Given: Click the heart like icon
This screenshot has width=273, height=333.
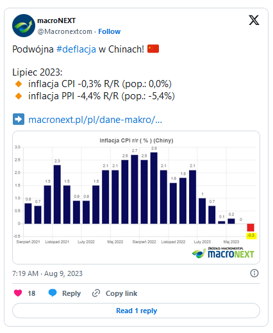Looking at the screenshot, I should coord(18,293).
